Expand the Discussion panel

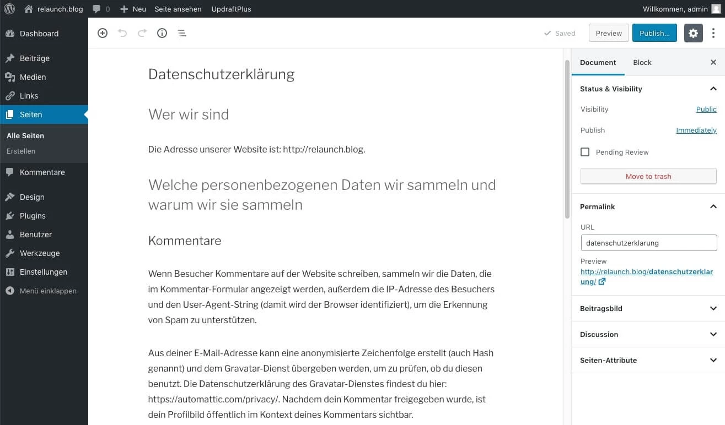coord(713,334)
